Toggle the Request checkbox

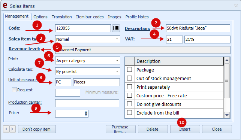point(14,89)
